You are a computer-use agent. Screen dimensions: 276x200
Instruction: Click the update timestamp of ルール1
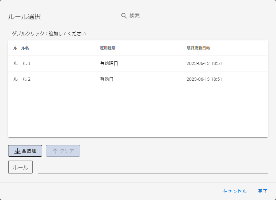click(204, 64)
